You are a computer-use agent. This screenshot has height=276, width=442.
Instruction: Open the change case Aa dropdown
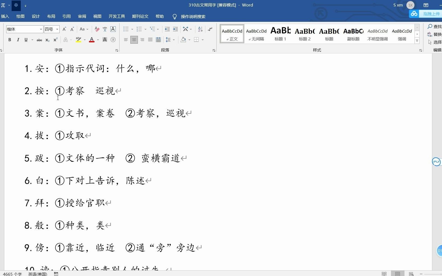coord(84,29)
